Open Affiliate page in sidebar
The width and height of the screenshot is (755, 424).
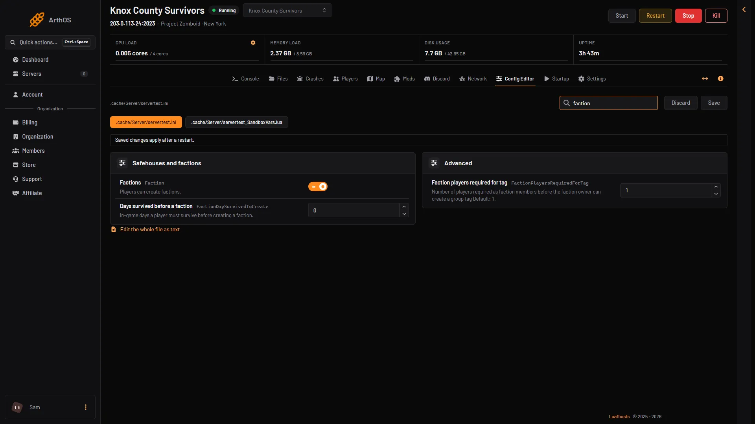50,193
